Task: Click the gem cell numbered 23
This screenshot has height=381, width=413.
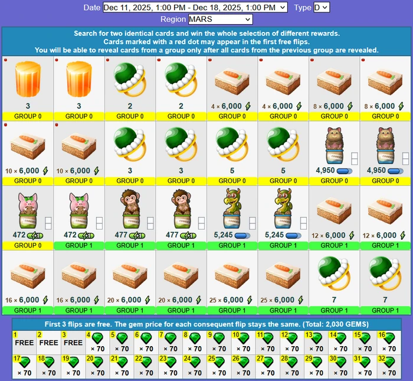Action: (x=171, y=366)
